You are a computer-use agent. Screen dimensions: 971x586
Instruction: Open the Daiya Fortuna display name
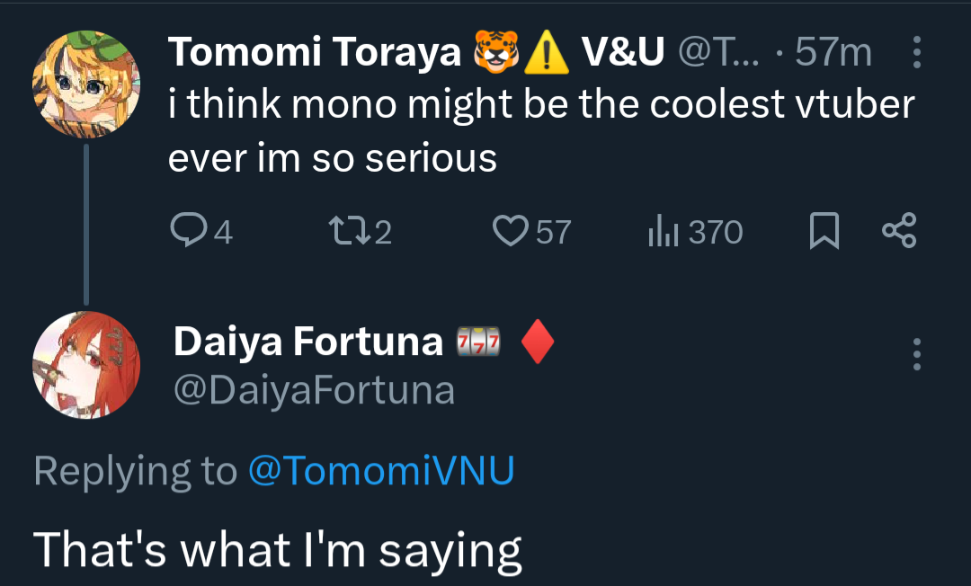(307, 342)
